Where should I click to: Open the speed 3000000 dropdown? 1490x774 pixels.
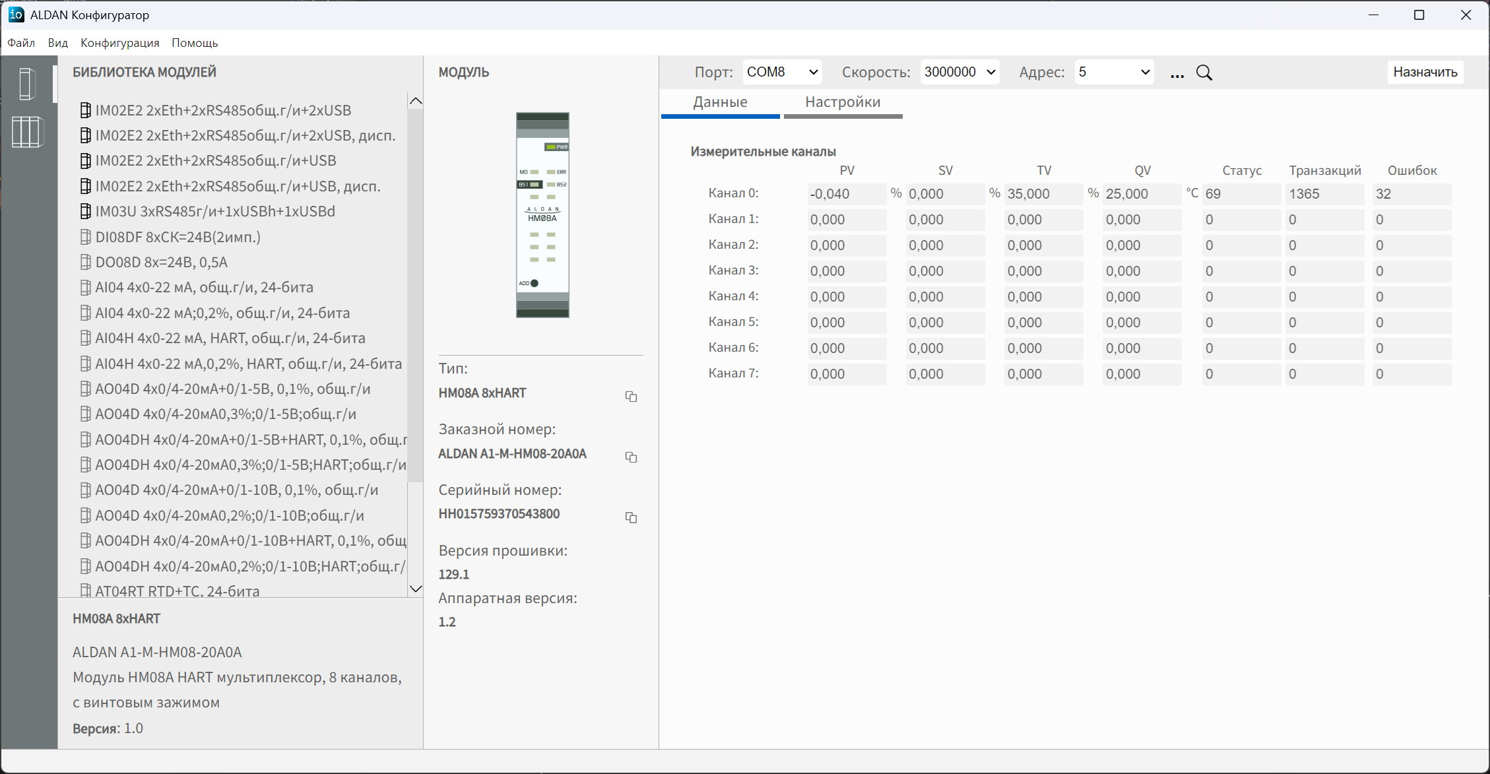(x=959, y=72)
